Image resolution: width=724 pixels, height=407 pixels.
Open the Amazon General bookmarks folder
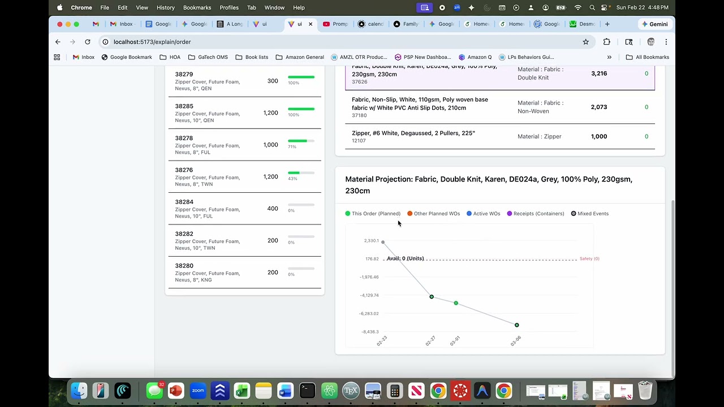299,57
